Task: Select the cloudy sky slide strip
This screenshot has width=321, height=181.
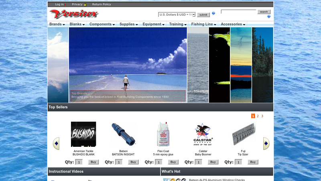Action: (58, 65)
